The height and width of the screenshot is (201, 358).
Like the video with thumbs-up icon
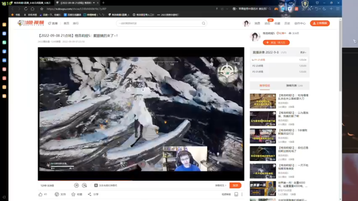coord(40,194)
